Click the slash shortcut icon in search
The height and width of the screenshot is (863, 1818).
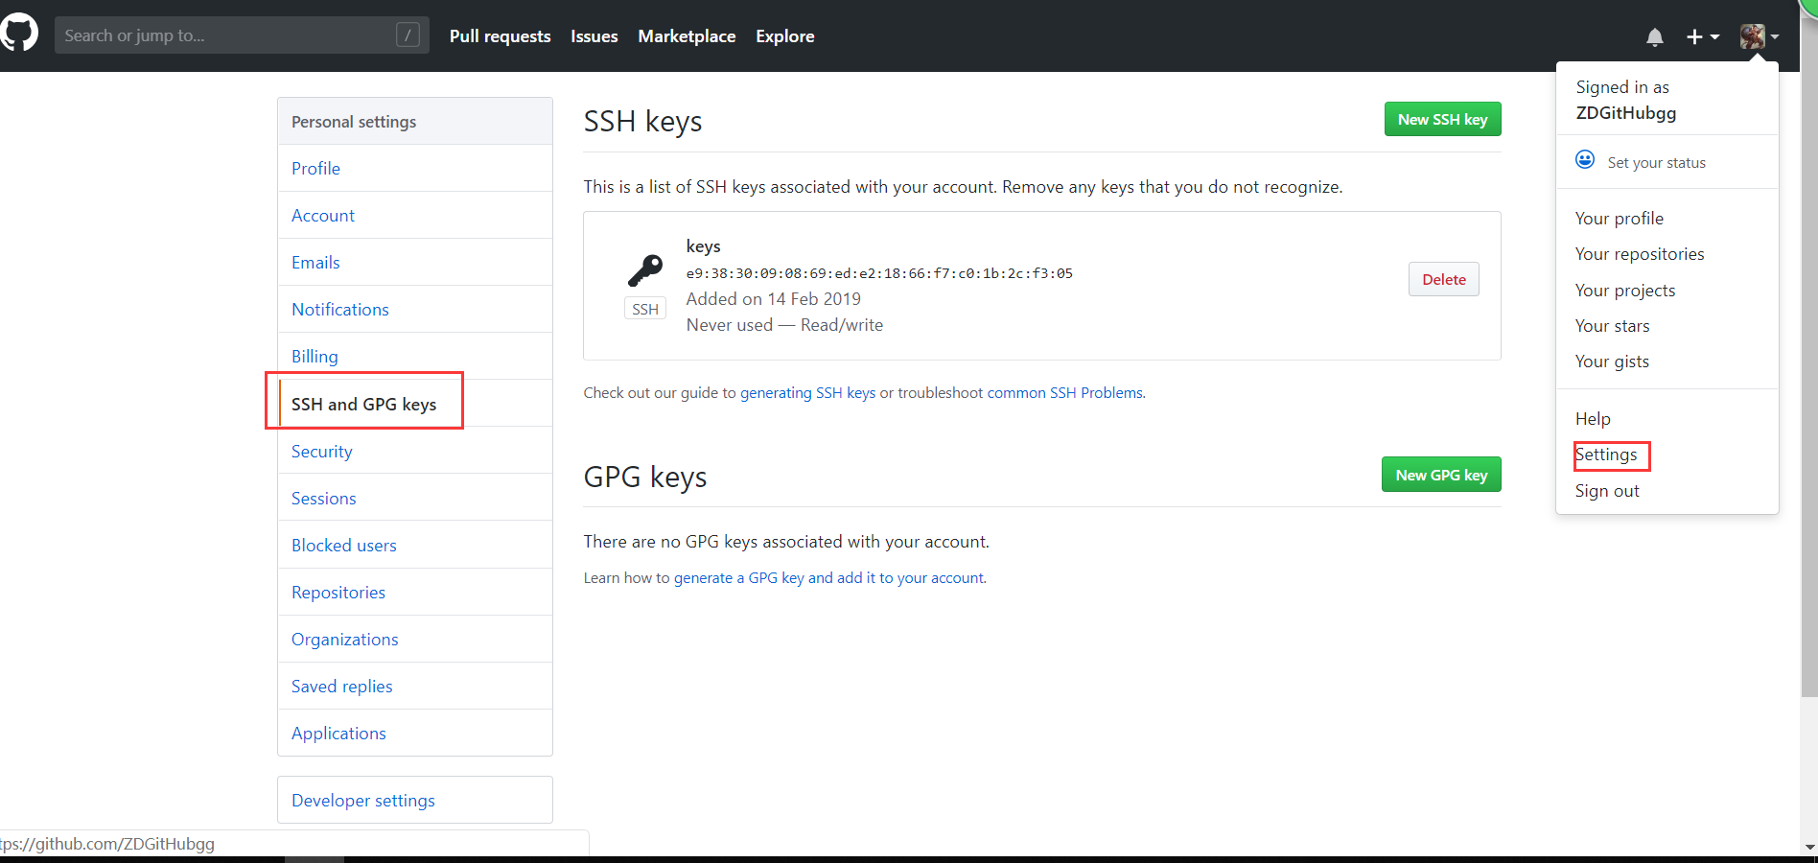[x=408, y=35]
